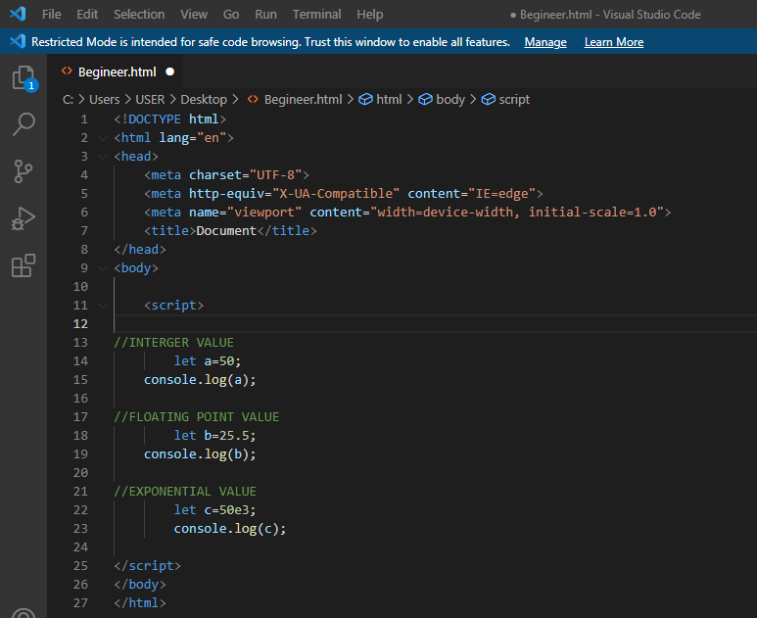
Task: Click the unsaved dot on Beginner.html tab
Action: tap(169, 71)
